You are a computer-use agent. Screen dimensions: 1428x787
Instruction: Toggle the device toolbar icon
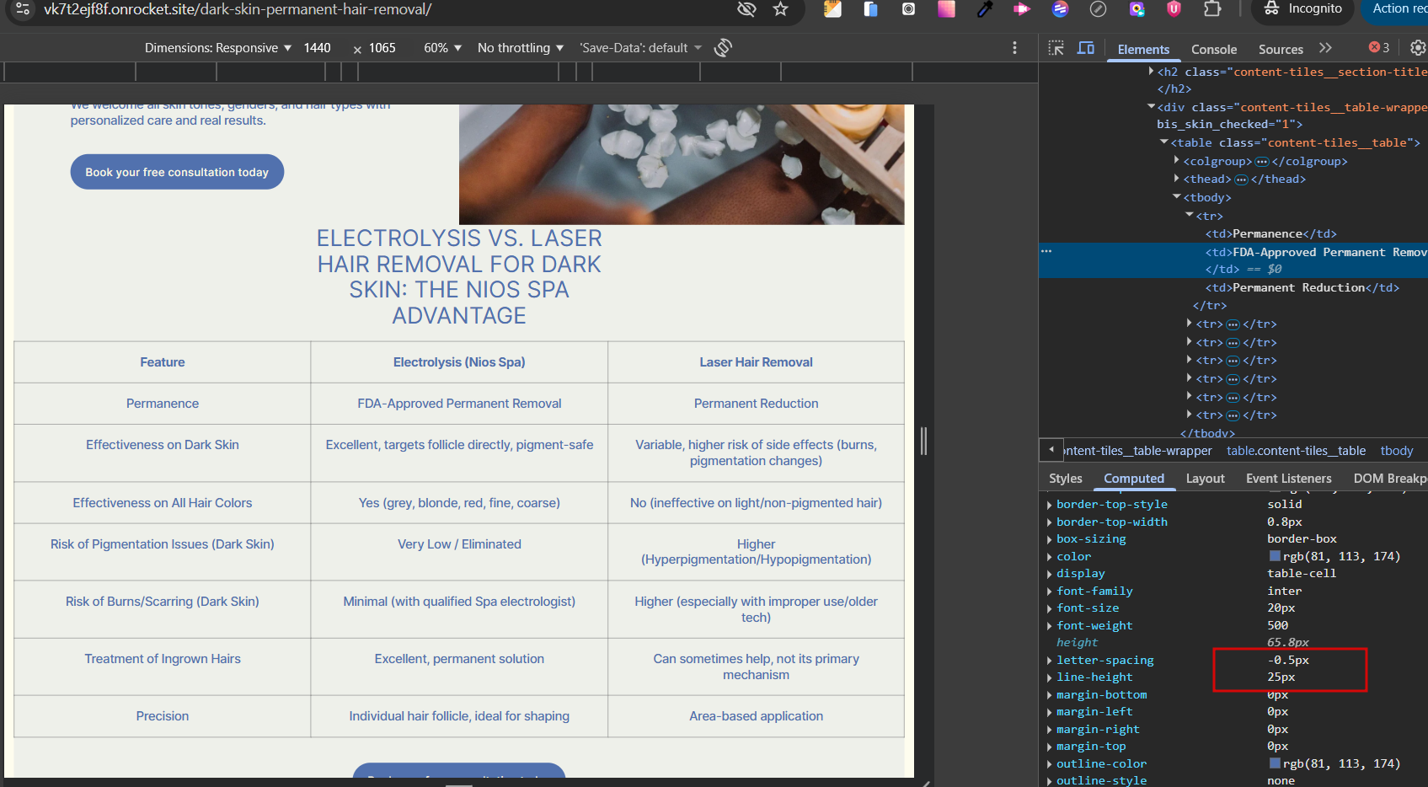click(1086, 48)
